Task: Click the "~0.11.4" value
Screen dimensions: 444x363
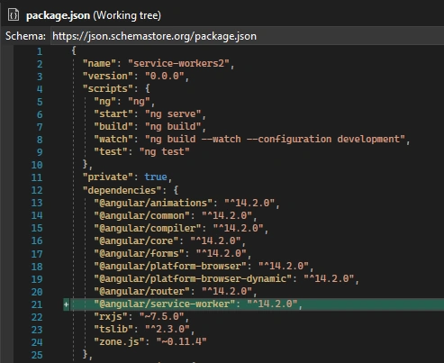Action: pyautogui.click(x=181, y=341)
